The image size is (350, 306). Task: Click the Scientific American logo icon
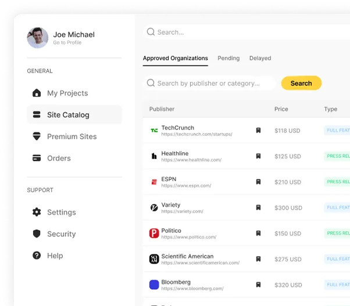[154, 259]
